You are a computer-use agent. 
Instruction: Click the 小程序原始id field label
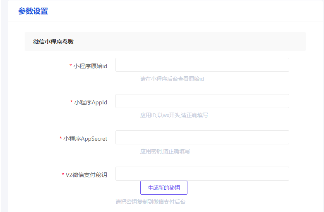(90, 66)
